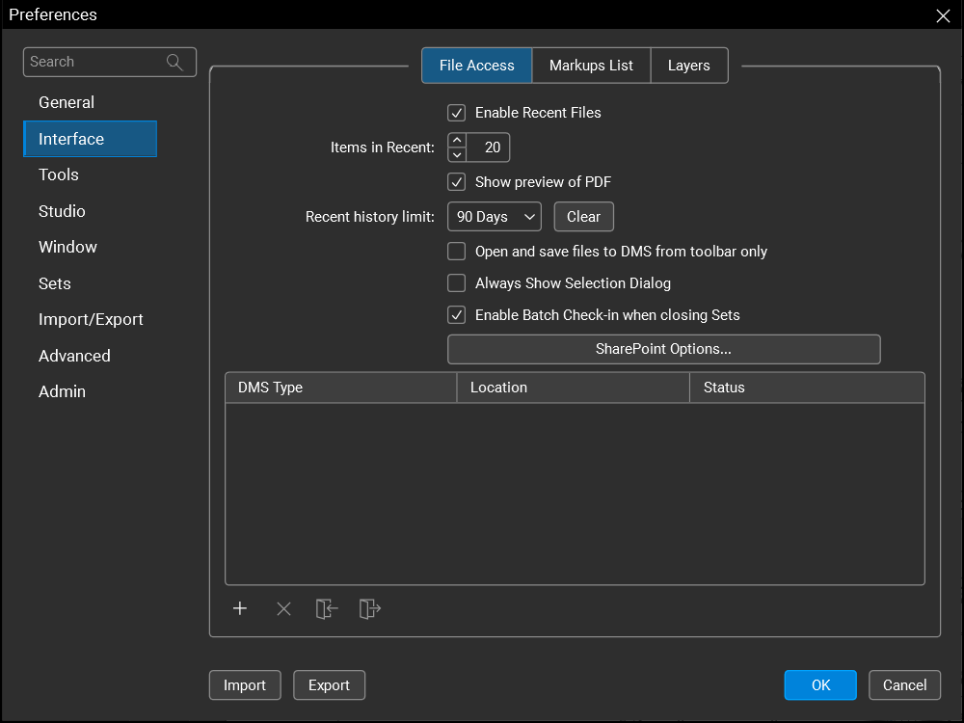Enable Always Show Selection Dialog
The image size is (964, 723).
(x=457, y=283)
